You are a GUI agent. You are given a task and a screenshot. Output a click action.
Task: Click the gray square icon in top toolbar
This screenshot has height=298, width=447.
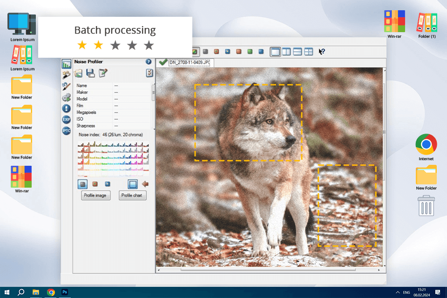click(x=205, y=52)
